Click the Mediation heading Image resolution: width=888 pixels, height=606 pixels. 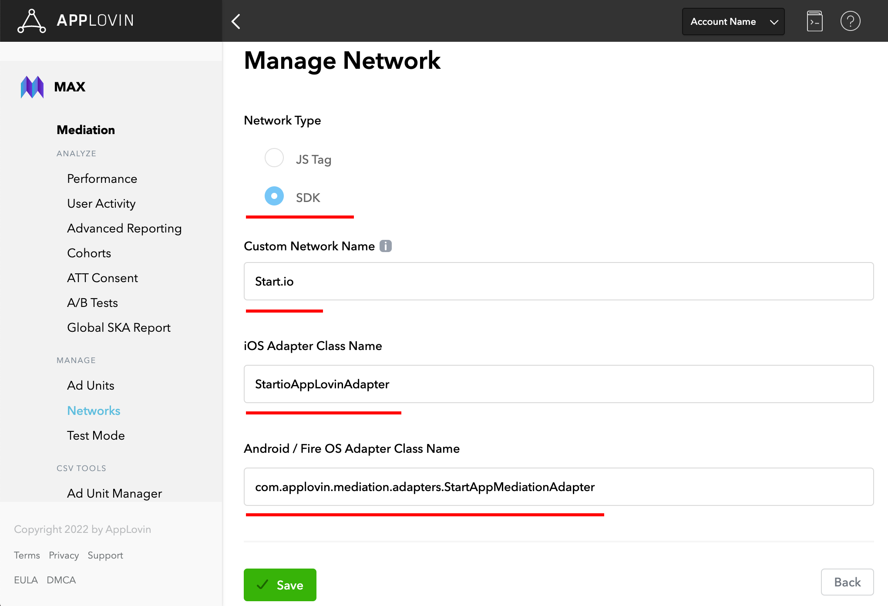[x=86, y=130]
